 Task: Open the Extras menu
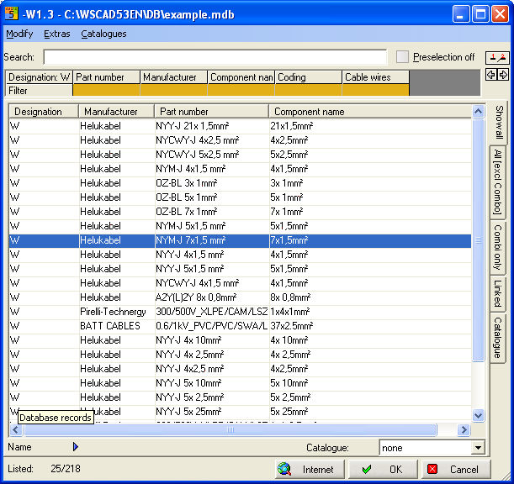[x=57, y=34]
